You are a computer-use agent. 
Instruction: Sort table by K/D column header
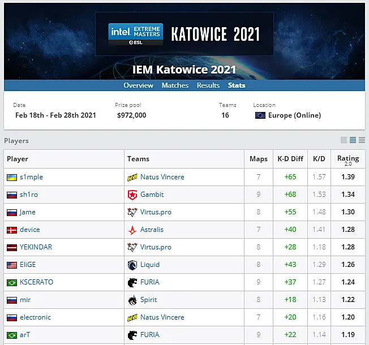pos(319,159)
